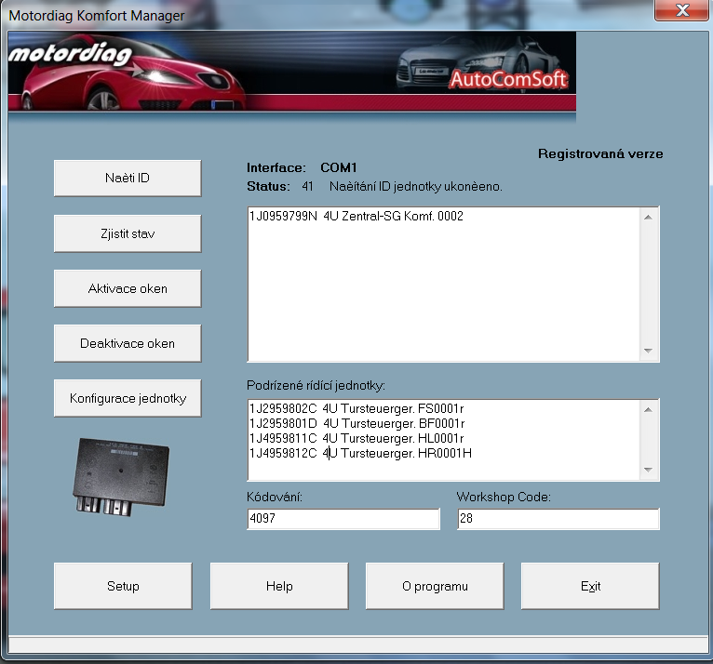Open the Setup dialog
The image size is (713, 664).
123,586
